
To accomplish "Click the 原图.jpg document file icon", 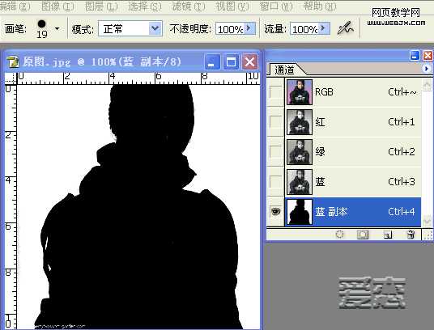I will pyautogui.click(x=13, y=62).
